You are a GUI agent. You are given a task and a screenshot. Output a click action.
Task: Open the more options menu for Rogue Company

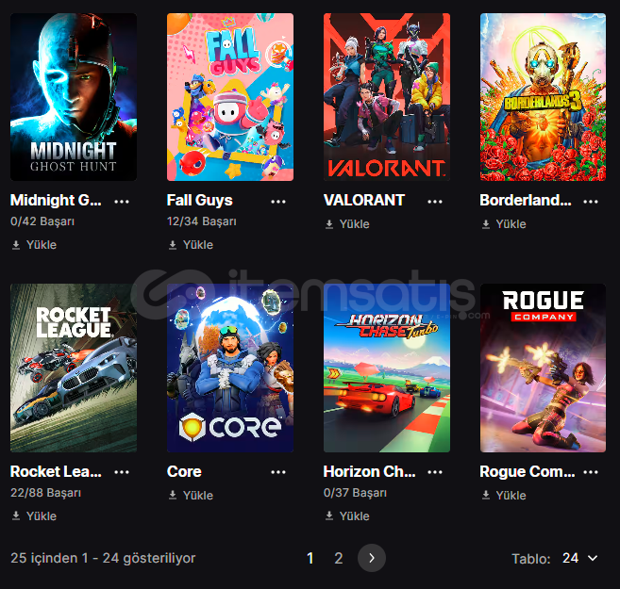tap(591, 472)
